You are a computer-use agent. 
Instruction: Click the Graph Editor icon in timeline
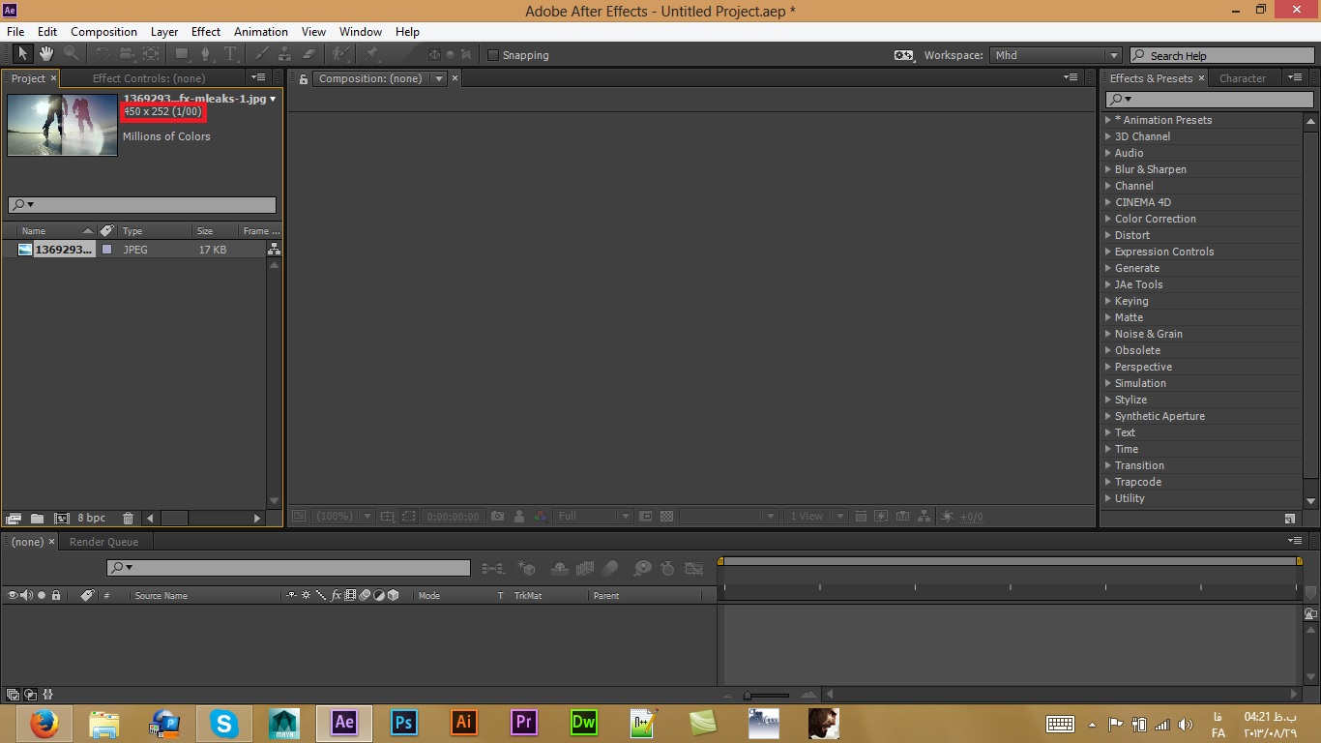point(693,569)
